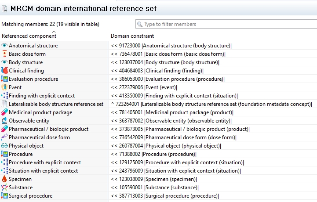Click the Anatomical structure eye icon
The width and height of the screenshot is (317, 202).
[4, 46]
